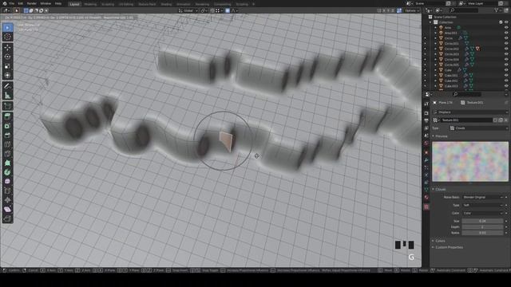Select the Shear tool
Viewport: 511px width, 287px height.
(x=7, y=209)
